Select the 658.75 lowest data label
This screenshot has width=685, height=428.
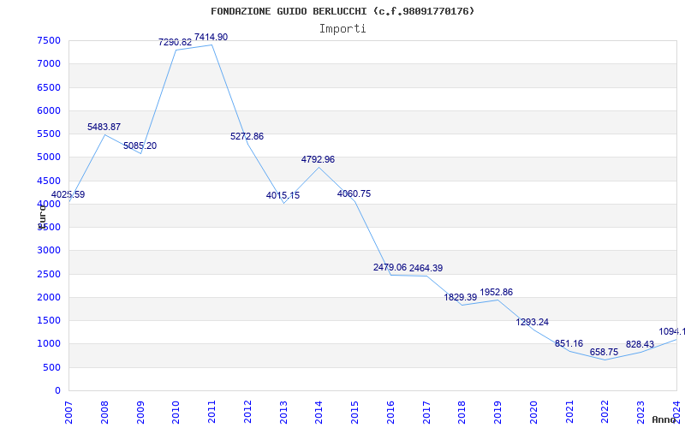pyautogui.click(x=605, y=352)
